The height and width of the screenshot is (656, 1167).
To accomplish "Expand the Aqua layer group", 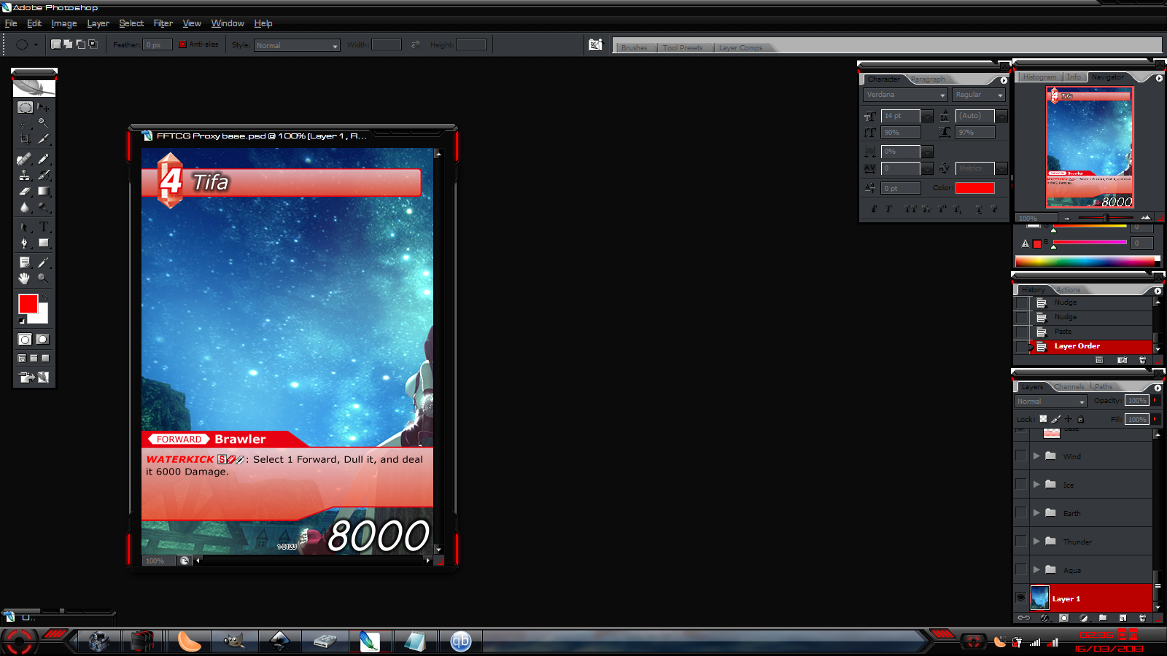I will coord(1036,569).
